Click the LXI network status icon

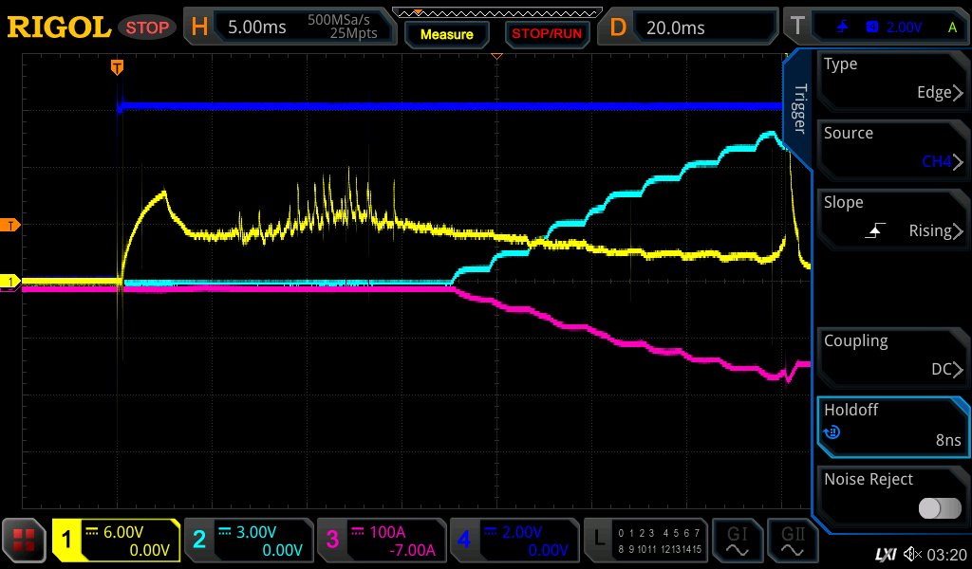pos(885,554)
